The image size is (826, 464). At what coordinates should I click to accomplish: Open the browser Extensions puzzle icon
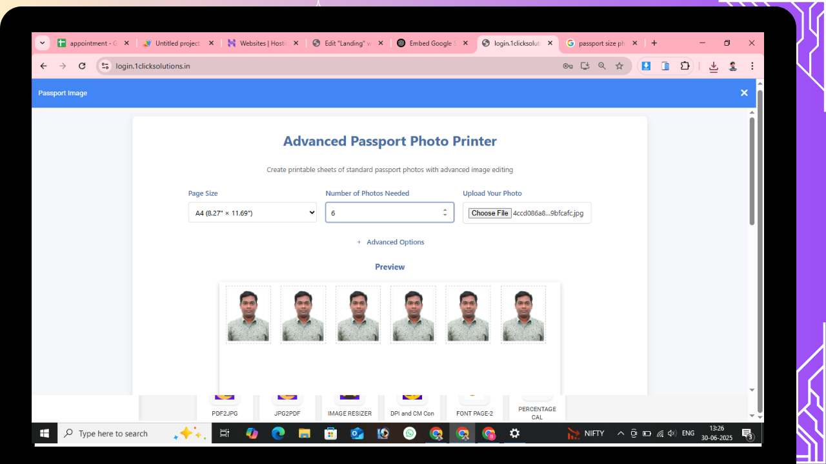coord(685,66)
